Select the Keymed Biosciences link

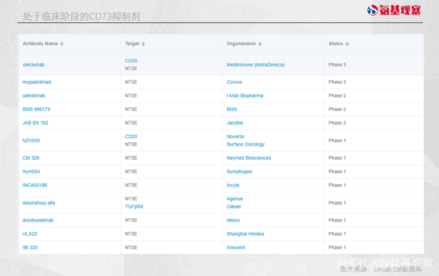point(249,158)
